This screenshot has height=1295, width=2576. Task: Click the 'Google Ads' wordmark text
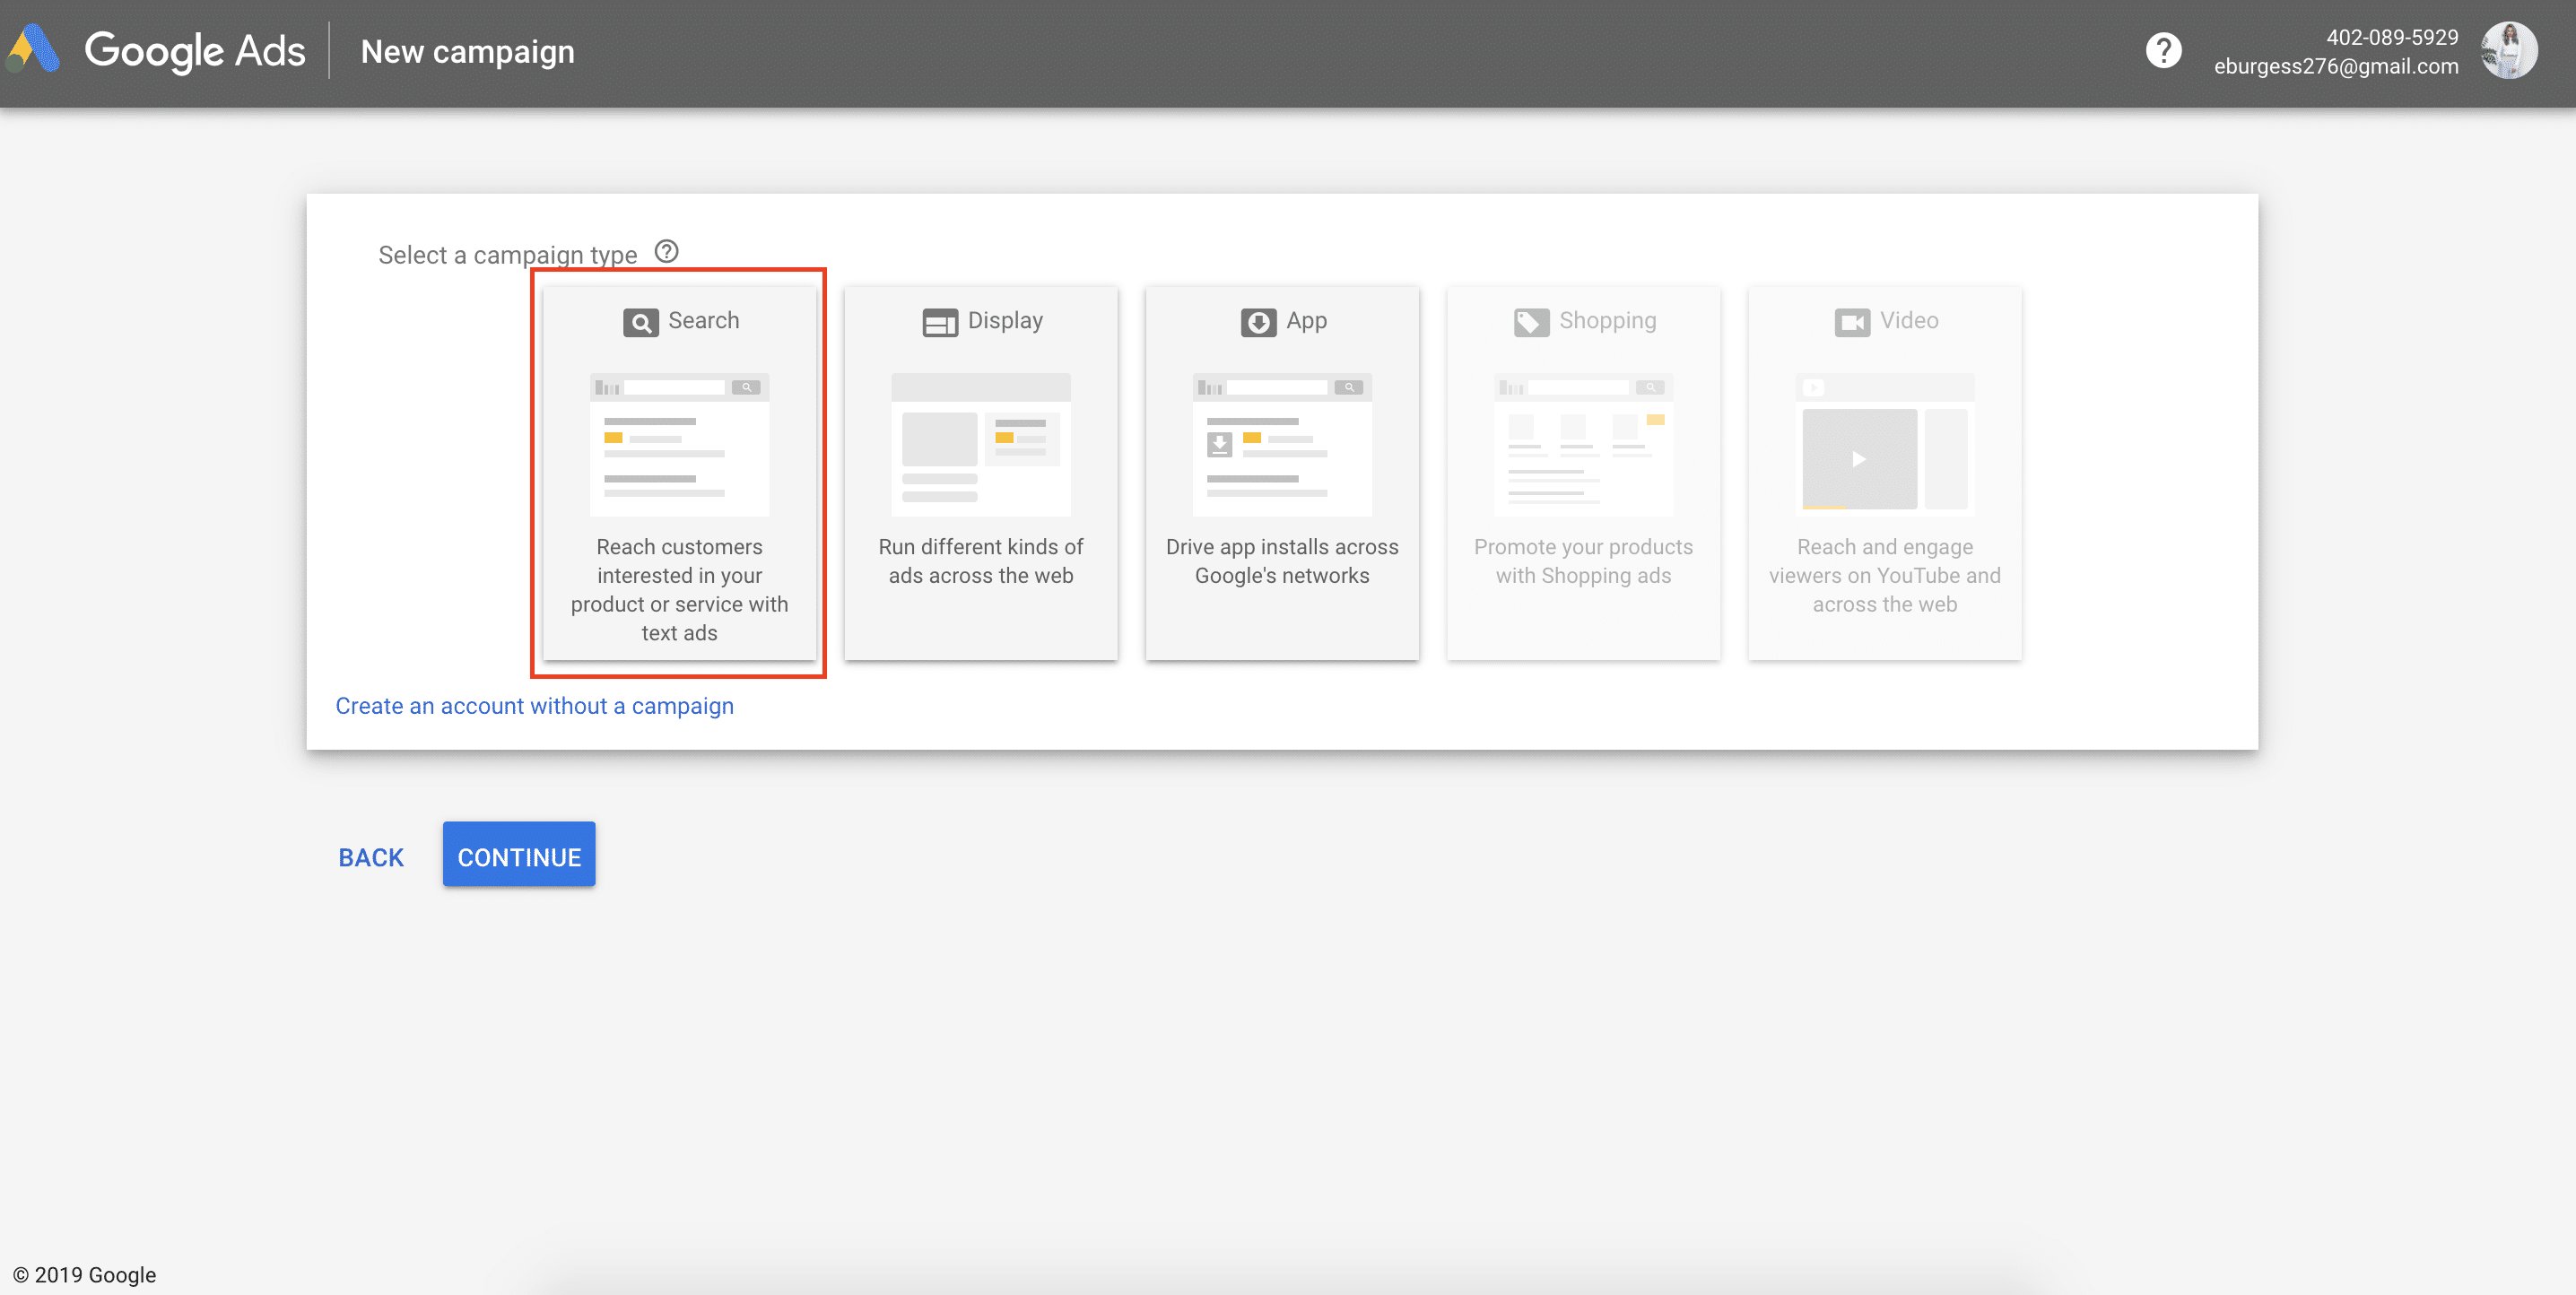pyautogui.click(x=194, y=51)
